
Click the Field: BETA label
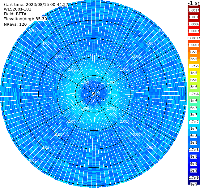(15, 14)
